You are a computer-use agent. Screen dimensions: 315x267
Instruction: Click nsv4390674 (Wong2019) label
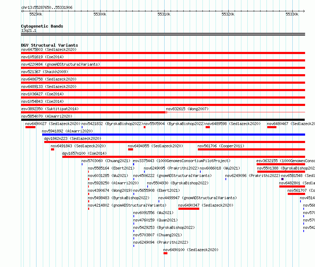pos(110,190)
